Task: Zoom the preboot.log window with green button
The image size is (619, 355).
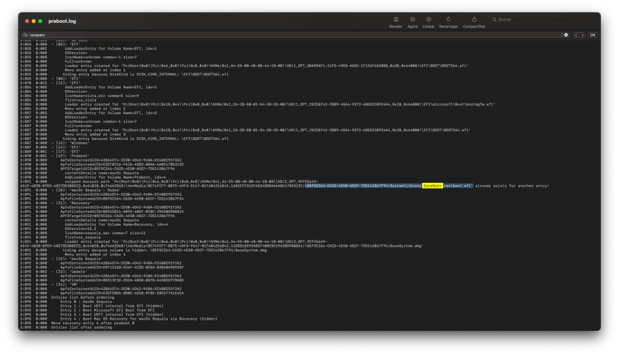Action: click(x=40, y=21)
